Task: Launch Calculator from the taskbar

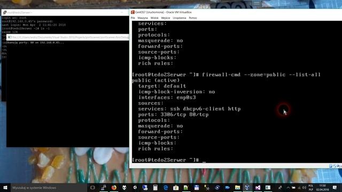Action: click(155, 187)
